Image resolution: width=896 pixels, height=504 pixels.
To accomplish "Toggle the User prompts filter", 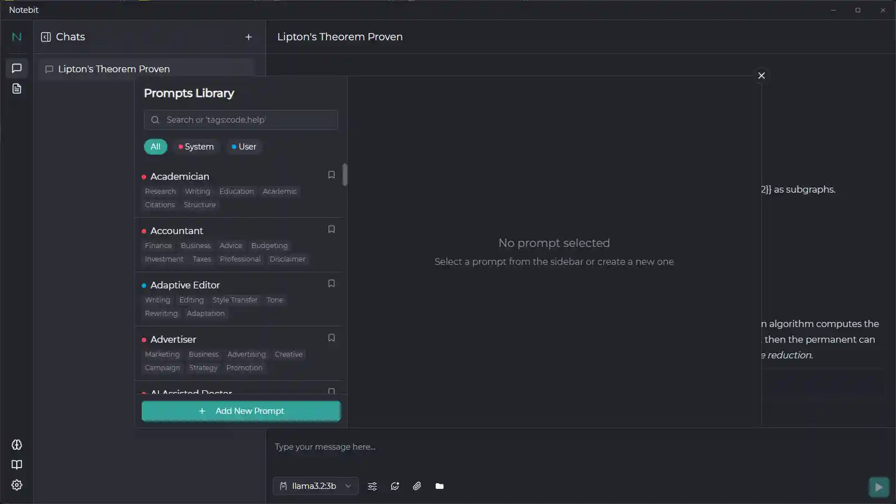I will [x=244, y=146].
